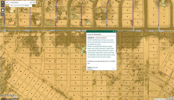
Task: Zoom out with the minus button
Action: 3,5
